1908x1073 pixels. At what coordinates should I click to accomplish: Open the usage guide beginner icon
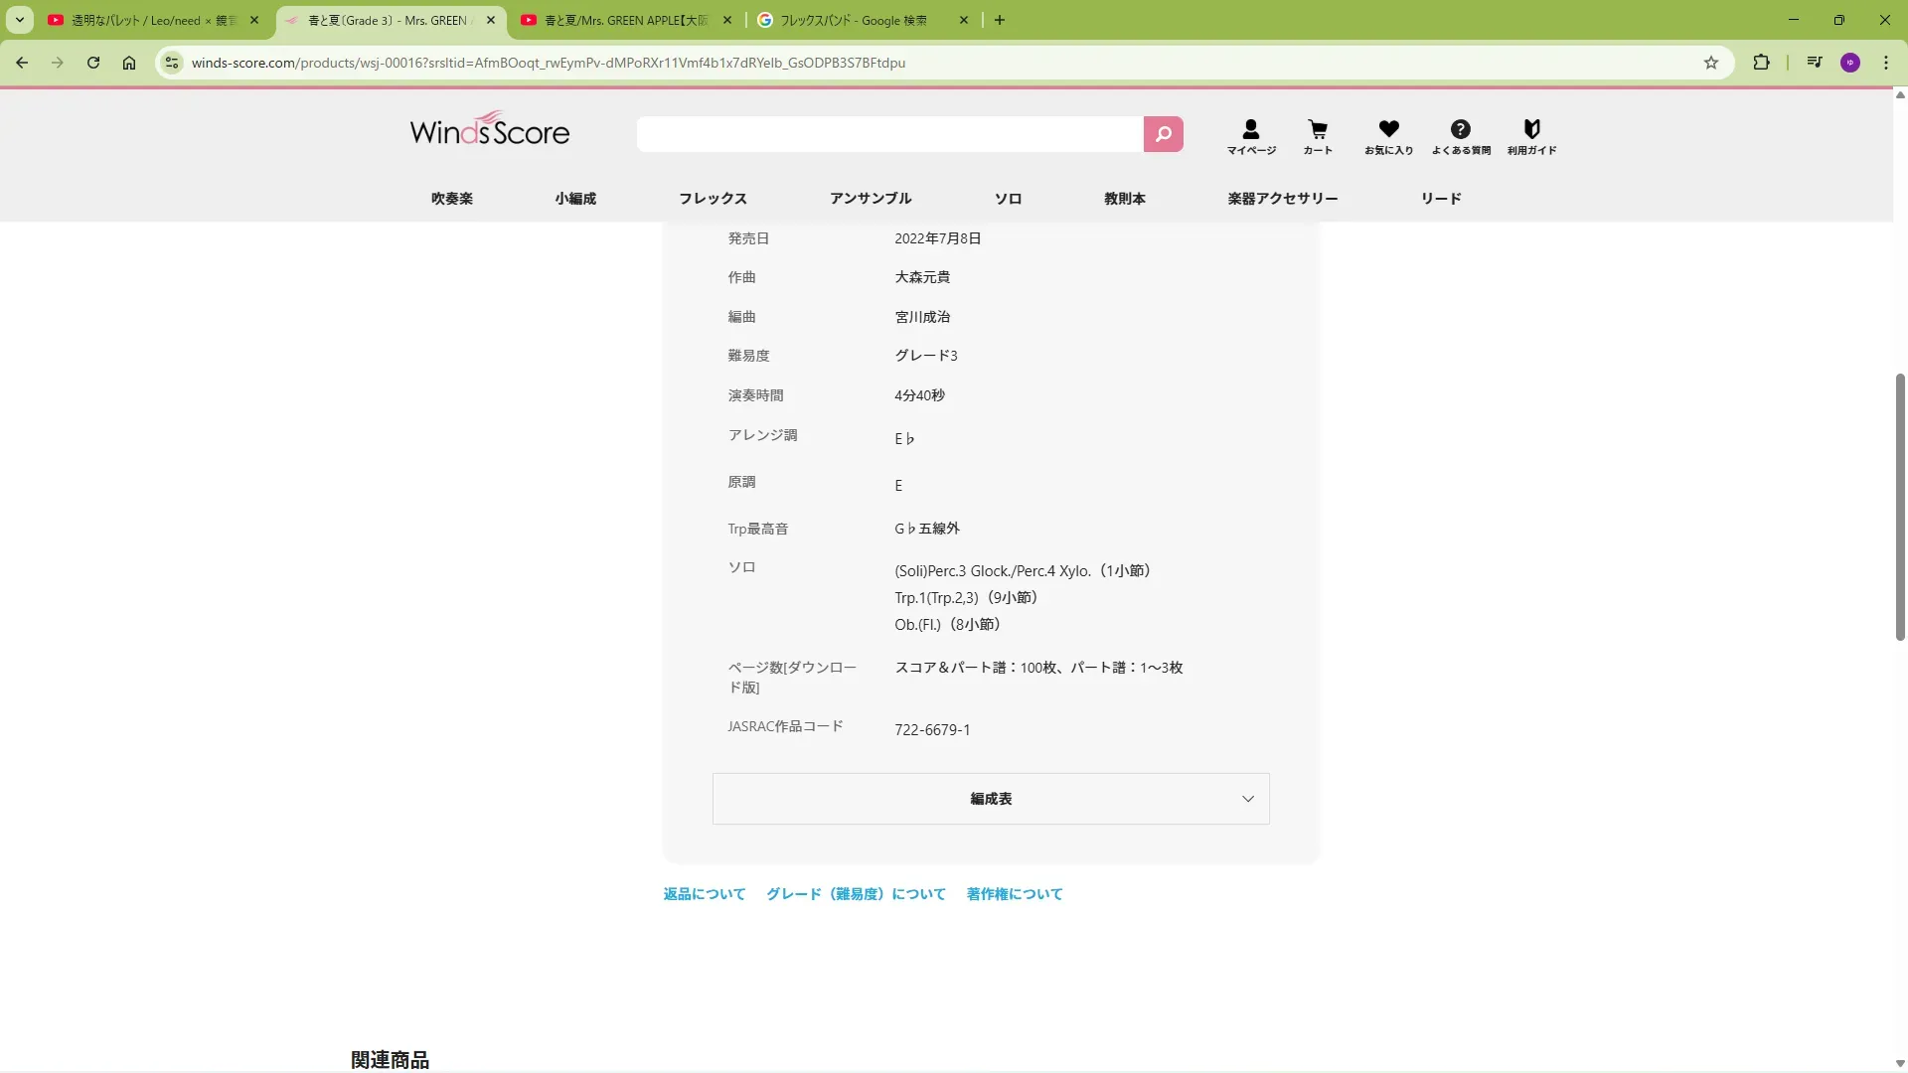pyautogui.click(x=1531, y=136)
